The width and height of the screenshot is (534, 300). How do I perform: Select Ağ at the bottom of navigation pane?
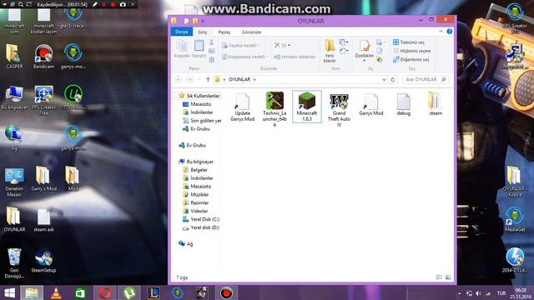coord(186,244)
